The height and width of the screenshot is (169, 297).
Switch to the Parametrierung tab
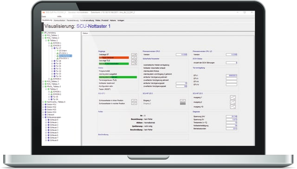pos(72,20)
